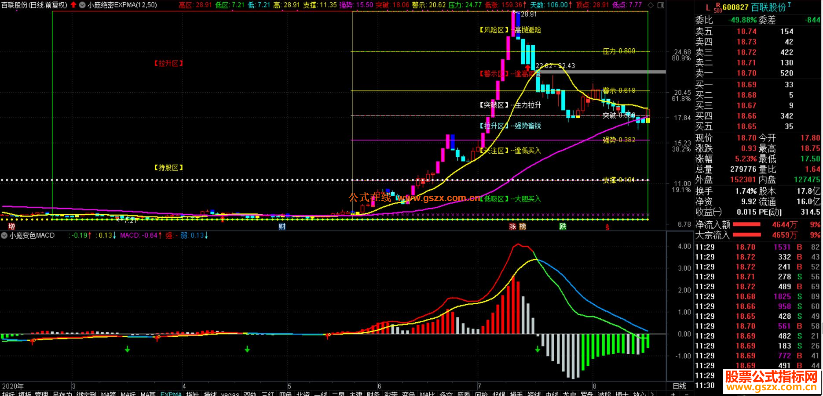Click the 日线 period selector
Image resolution: width=823 pixels, height=396 pixels.
coord(680,385)
